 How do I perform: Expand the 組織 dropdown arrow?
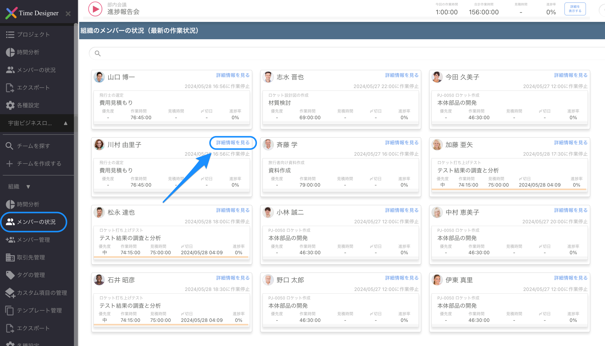pos(28,187)
